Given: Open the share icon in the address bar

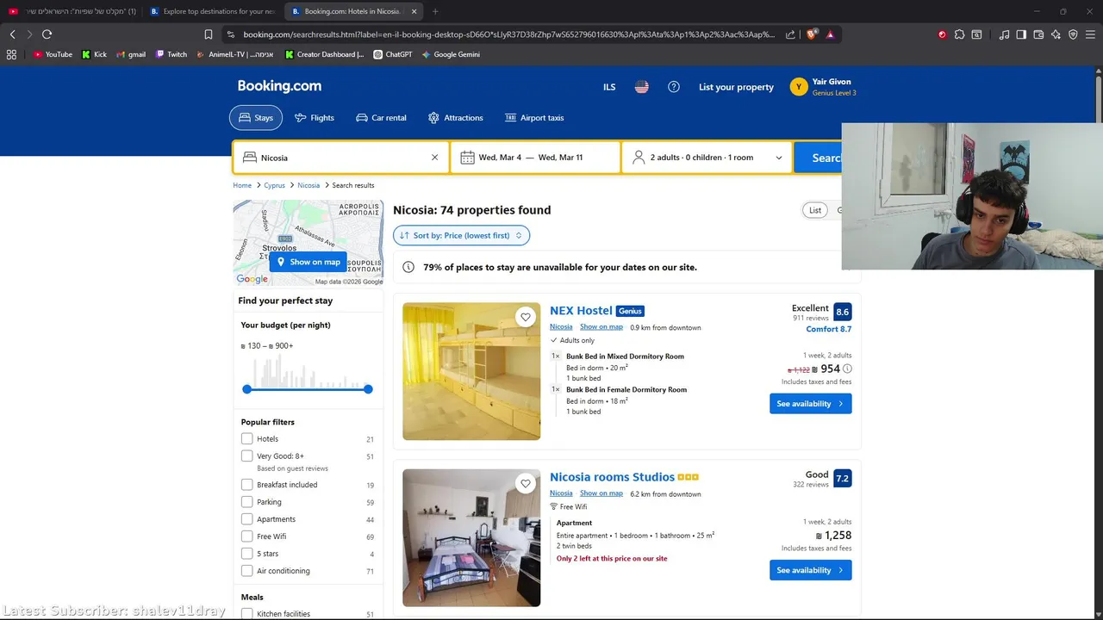Looking at the screenshot, I should [x=790, y=34].
